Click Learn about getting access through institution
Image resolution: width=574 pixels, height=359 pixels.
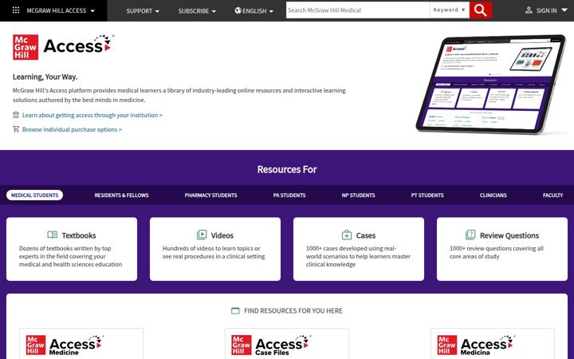pyautogui.click(x=92, y=115)
